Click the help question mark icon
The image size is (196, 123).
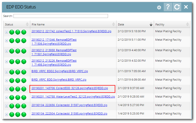pyautogui.click(x=168, y=7)
